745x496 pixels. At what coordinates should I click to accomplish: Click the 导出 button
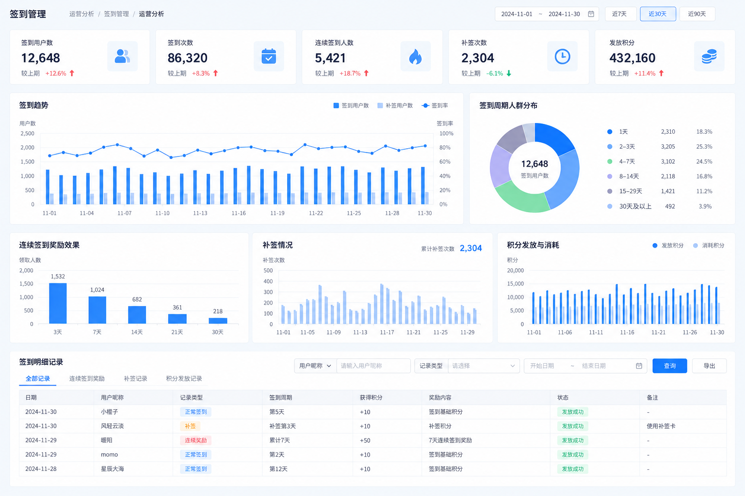pos(709,366)
